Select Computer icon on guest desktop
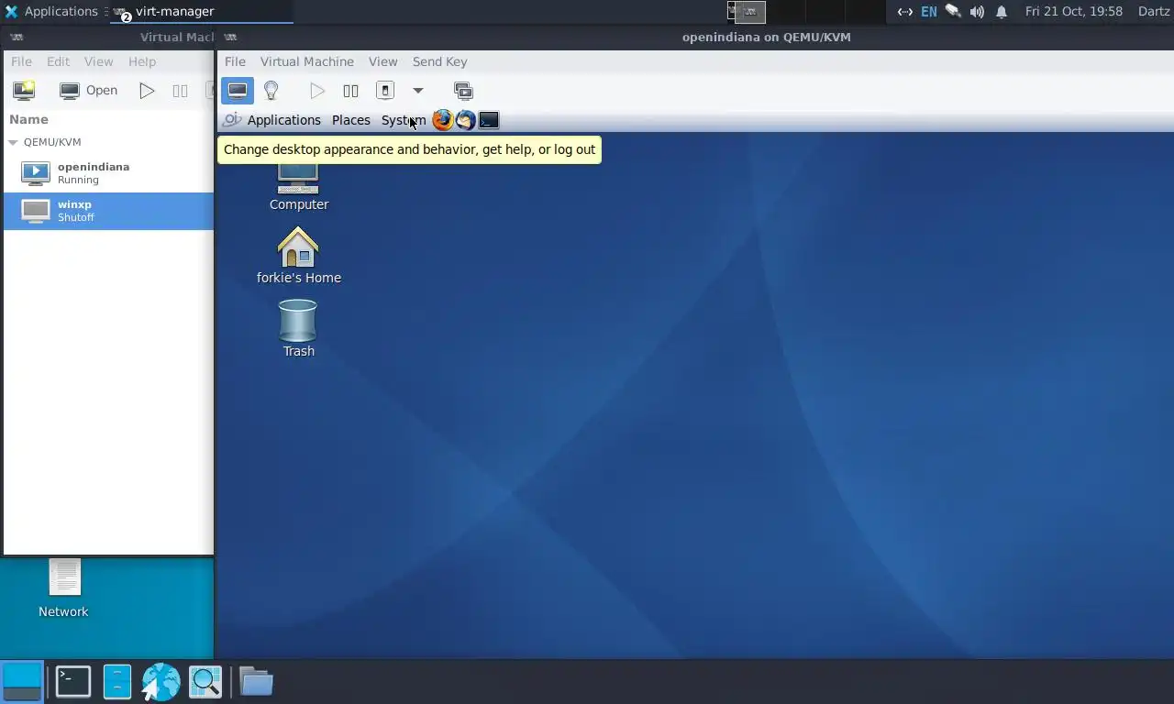The image size is (1174, 704). coord(298,187)
